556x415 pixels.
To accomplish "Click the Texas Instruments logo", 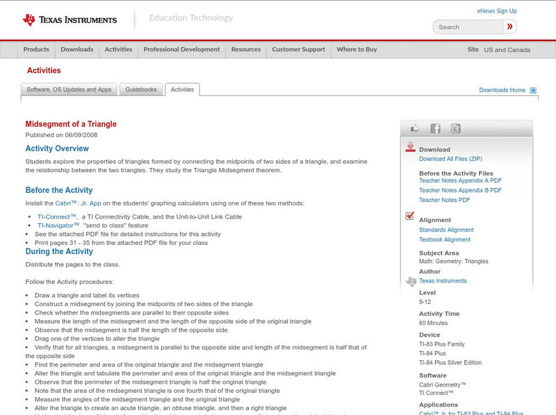I will 69,20.
